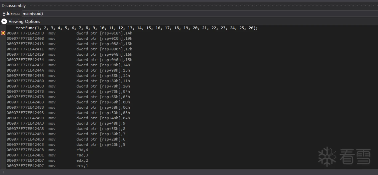Click the operand ecx,1
The image size is (378, 175).
pos(82,165)
